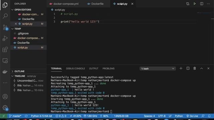Open Uncommitted Changes timeline entry
The height and width of the screenshot is (120, 214).
[x=28, y=81]
